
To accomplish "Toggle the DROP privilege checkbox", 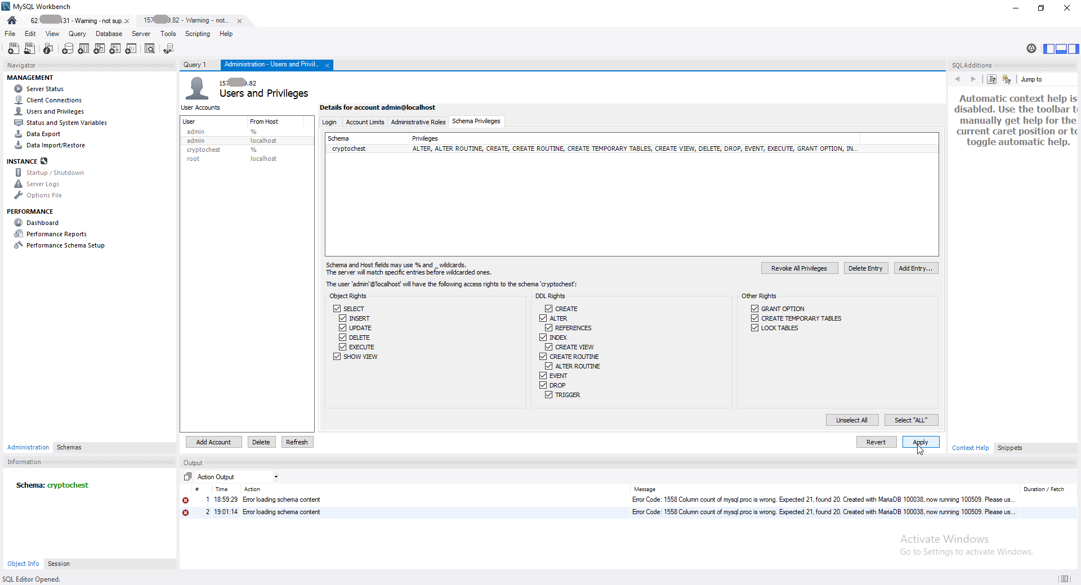I will (x=543, y=385).
